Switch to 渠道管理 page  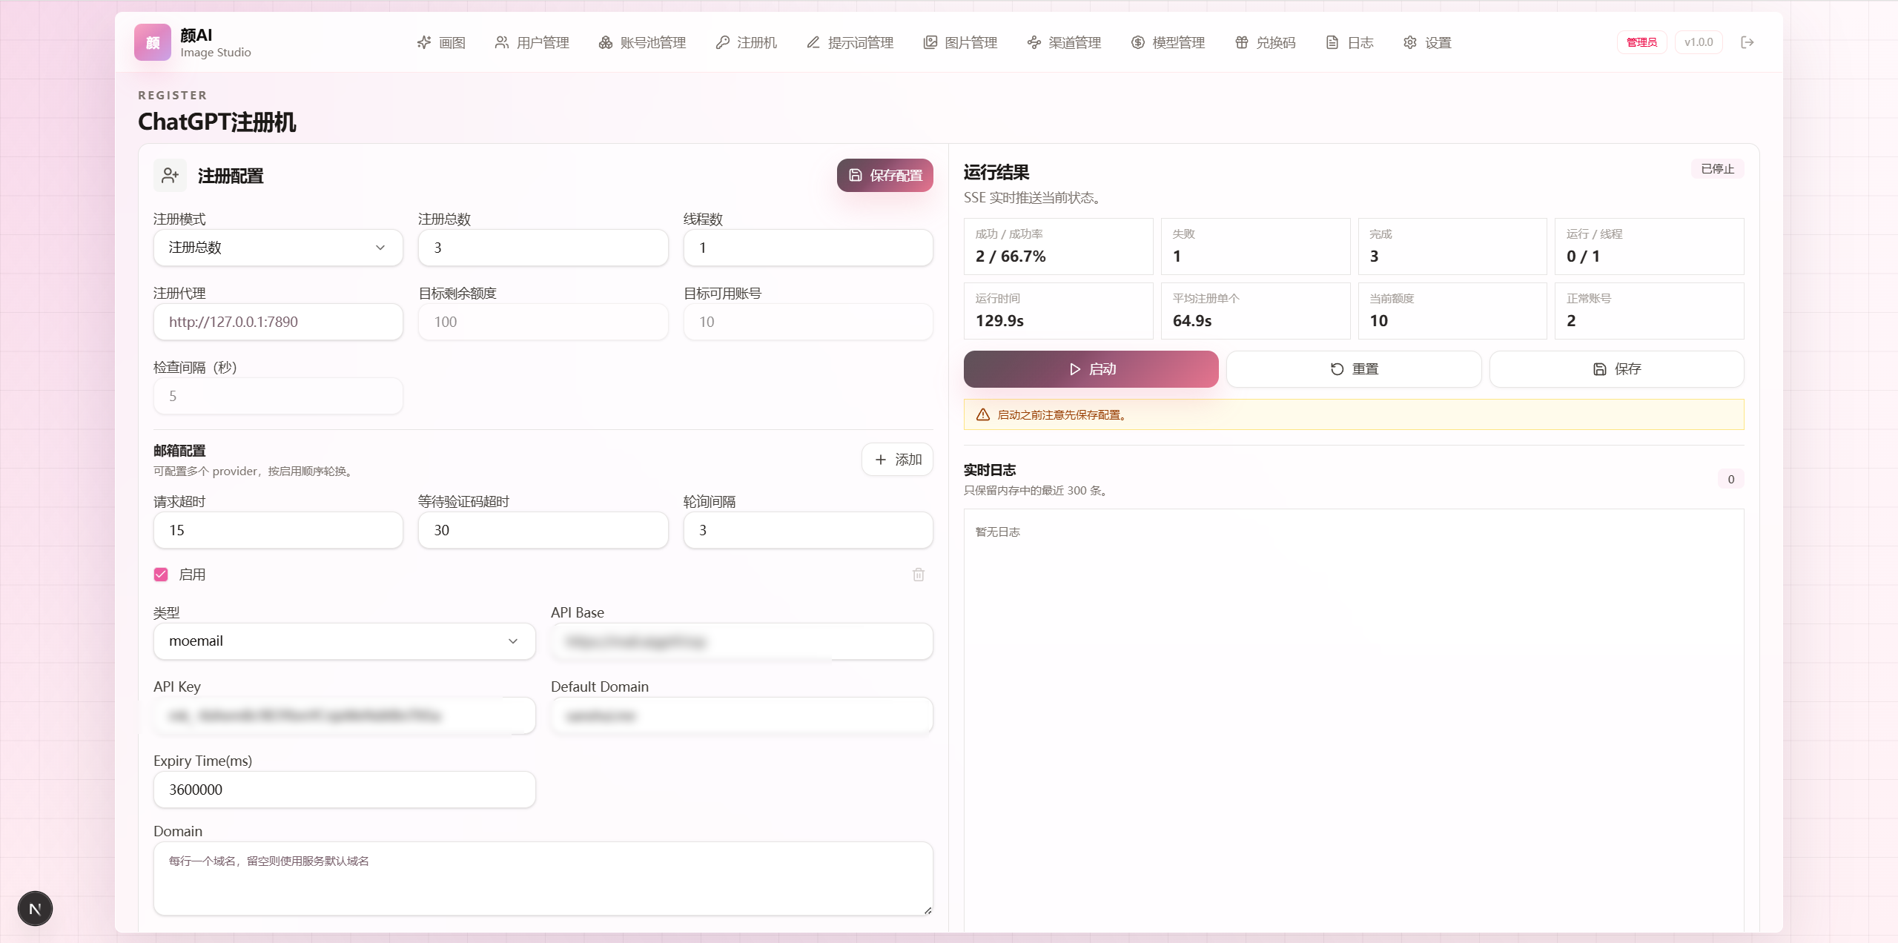[x=1065, y=42]
